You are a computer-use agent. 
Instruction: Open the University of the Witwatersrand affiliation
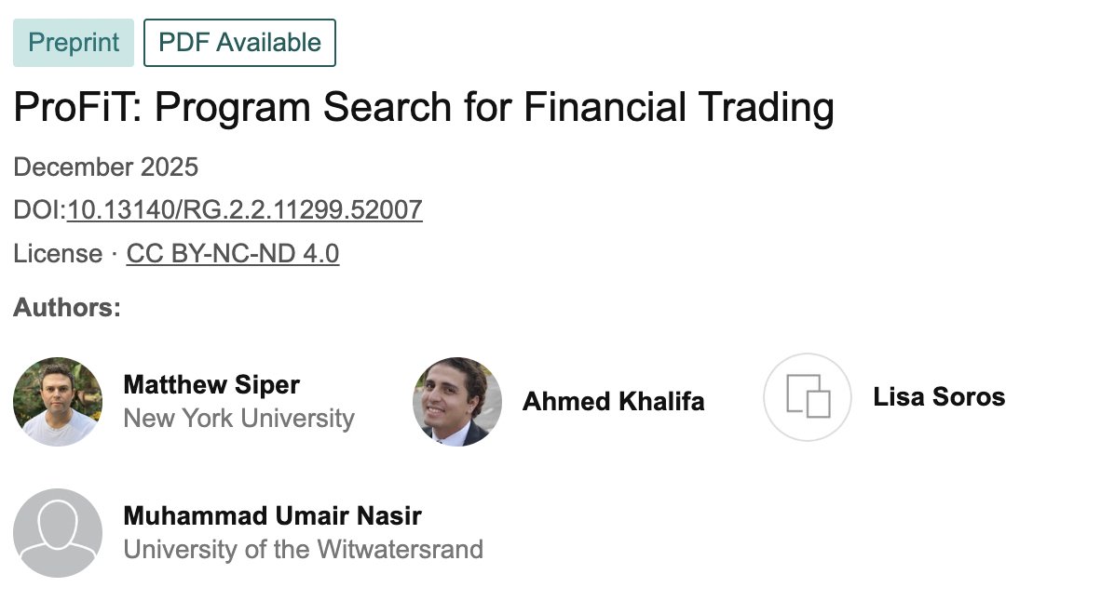tap(303, 549)
